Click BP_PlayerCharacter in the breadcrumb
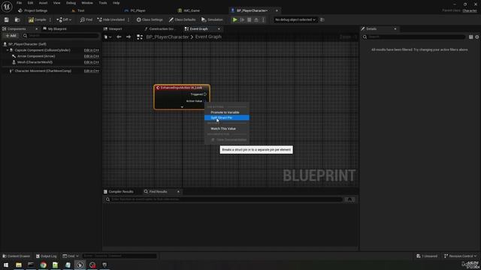This screenshot has width=481, height=270. (167, 37)
